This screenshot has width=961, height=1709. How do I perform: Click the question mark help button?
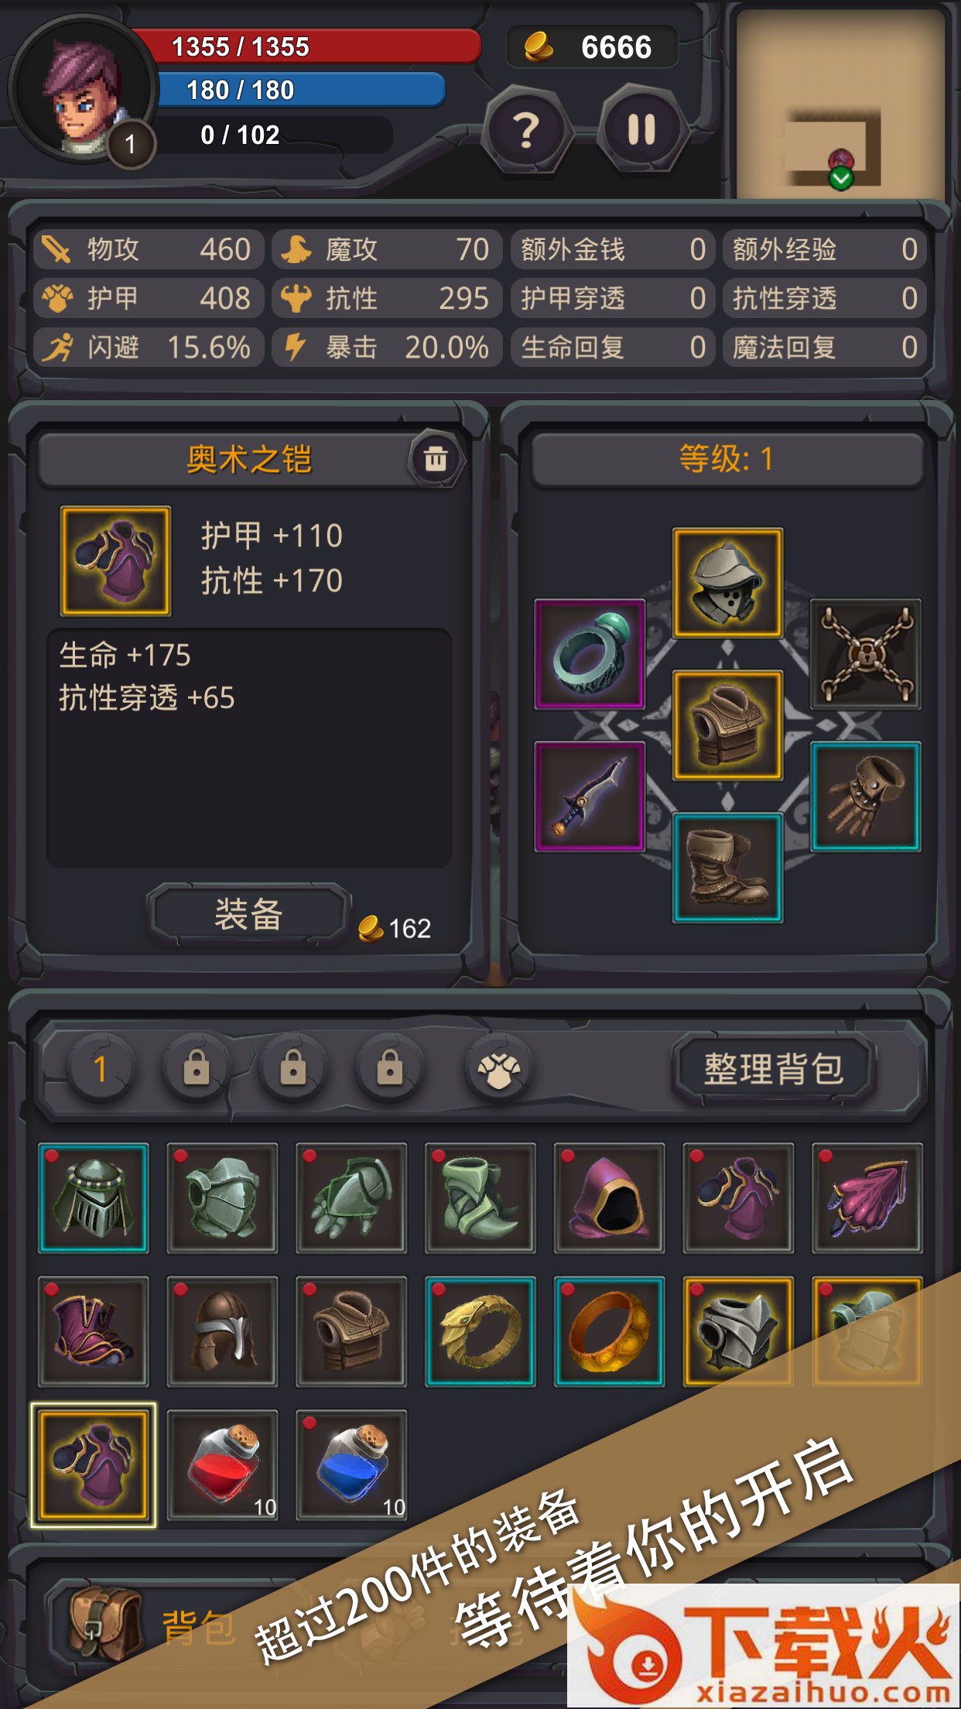(527, 130)
